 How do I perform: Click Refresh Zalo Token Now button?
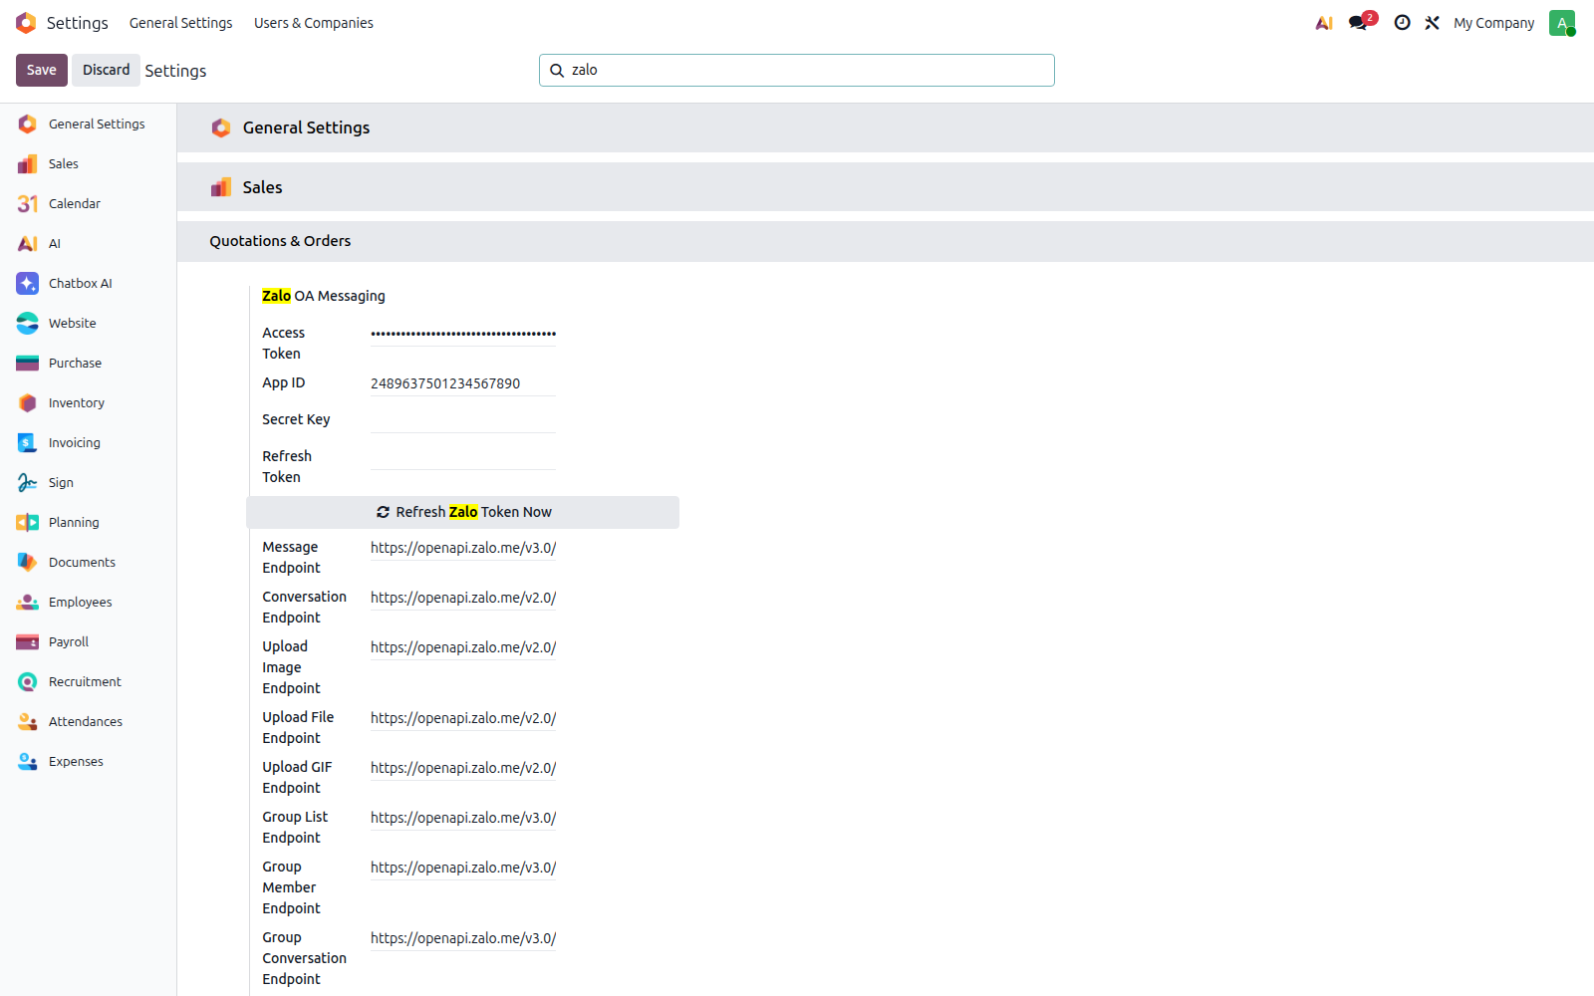point(463,512)
